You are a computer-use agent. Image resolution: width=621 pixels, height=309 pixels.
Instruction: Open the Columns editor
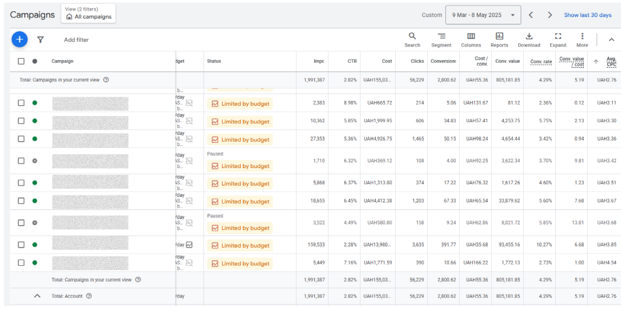471,40
